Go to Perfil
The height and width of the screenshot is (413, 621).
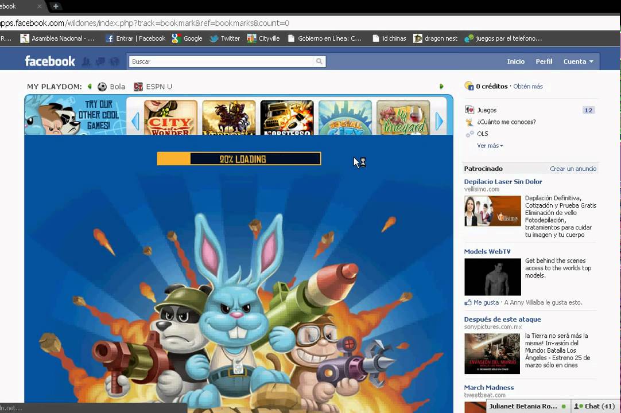point(544,61)
